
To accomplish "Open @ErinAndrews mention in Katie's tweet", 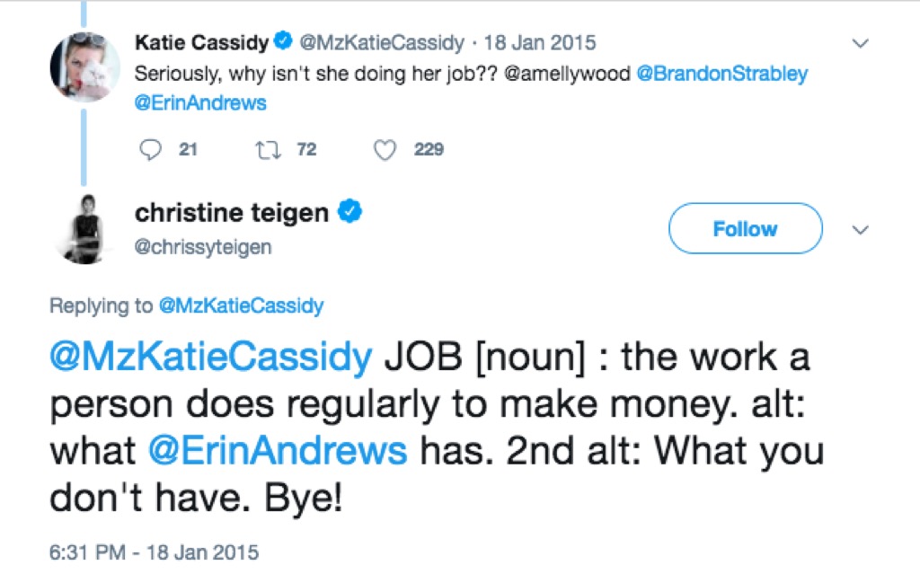I will (x=200, y=103).
